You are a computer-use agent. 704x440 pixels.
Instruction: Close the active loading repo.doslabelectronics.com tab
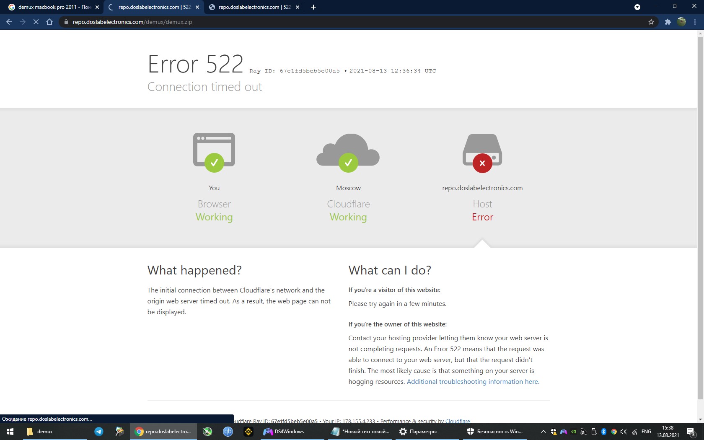click(x=197, y=7)
